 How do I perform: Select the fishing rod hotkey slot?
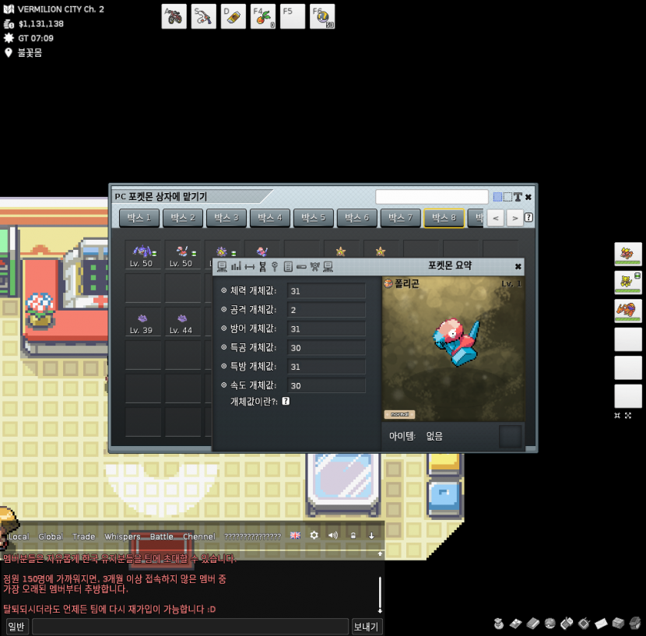(x=204, y=16)
